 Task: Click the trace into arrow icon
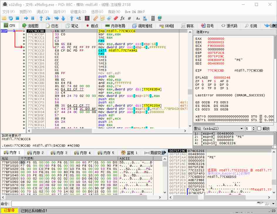click(57, 18)
